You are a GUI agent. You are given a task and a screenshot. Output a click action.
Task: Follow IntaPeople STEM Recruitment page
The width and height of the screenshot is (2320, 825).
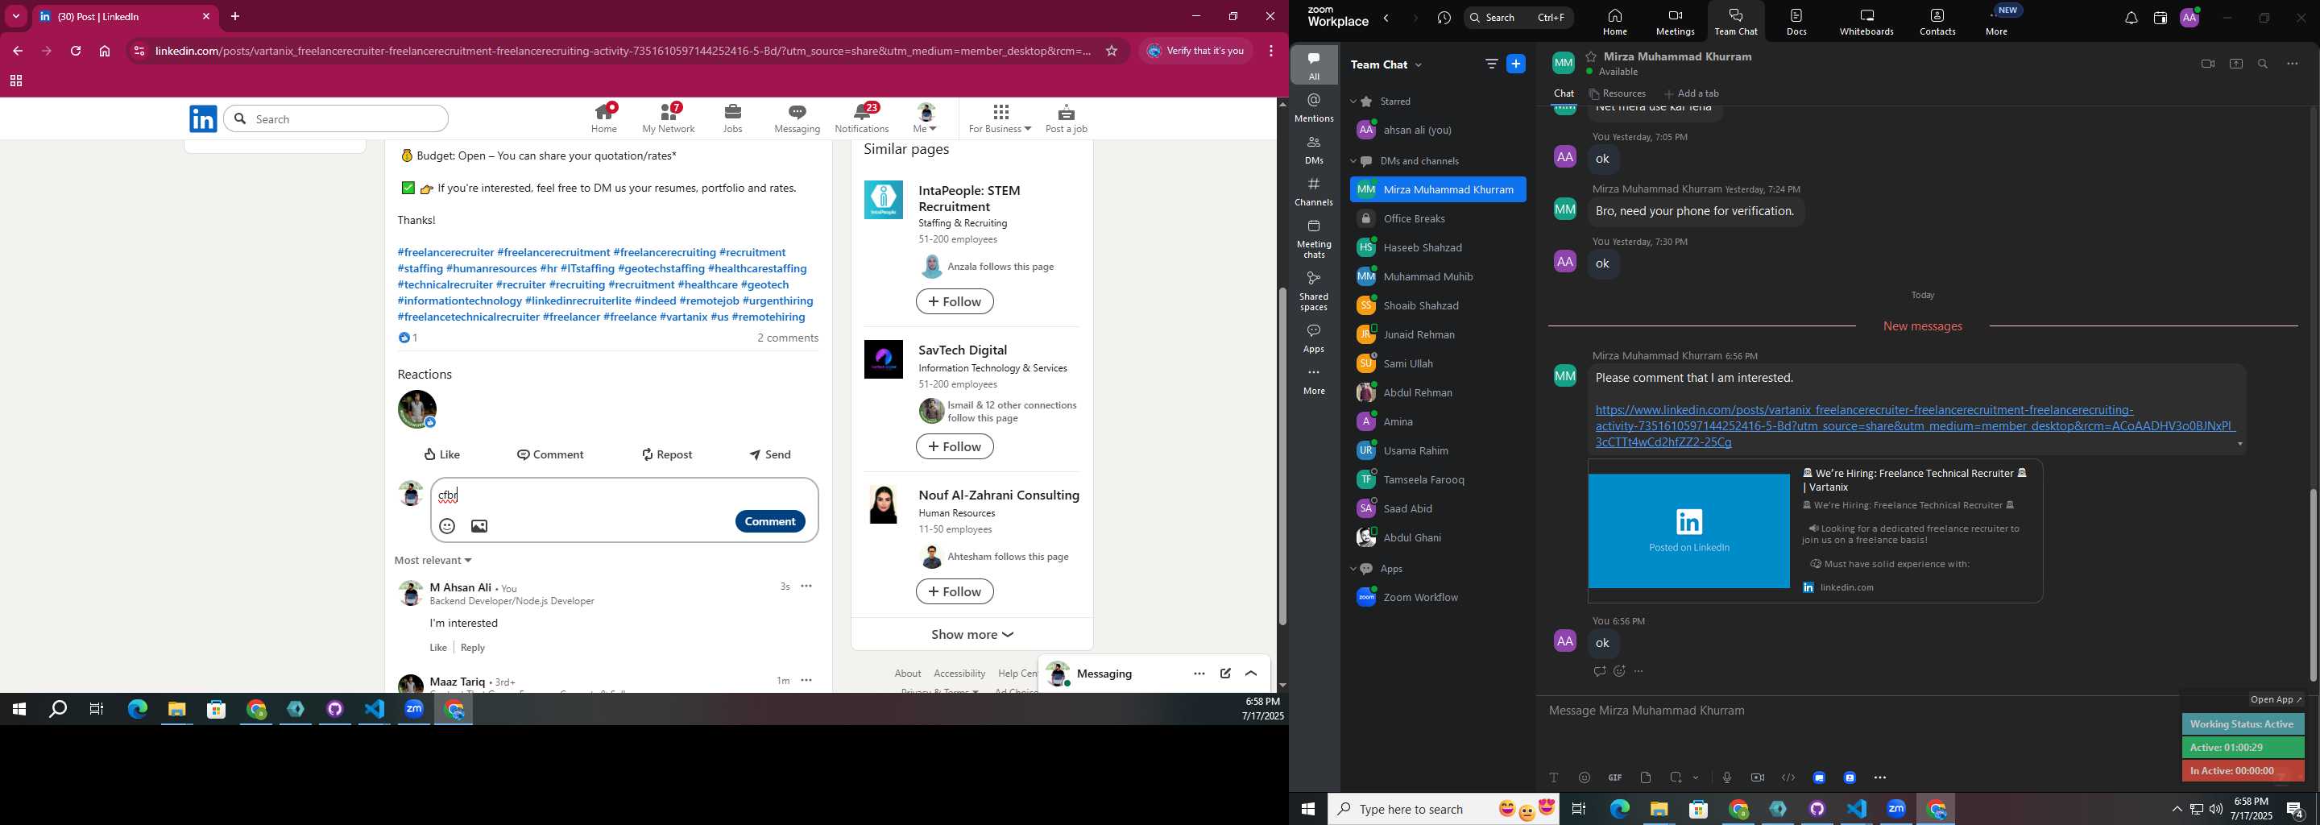click(955, 301)
